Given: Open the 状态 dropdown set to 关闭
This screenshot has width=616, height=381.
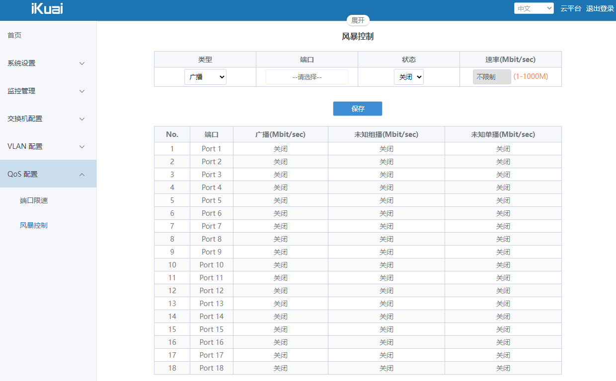Looking at the screenshot, I should [409, 77].
